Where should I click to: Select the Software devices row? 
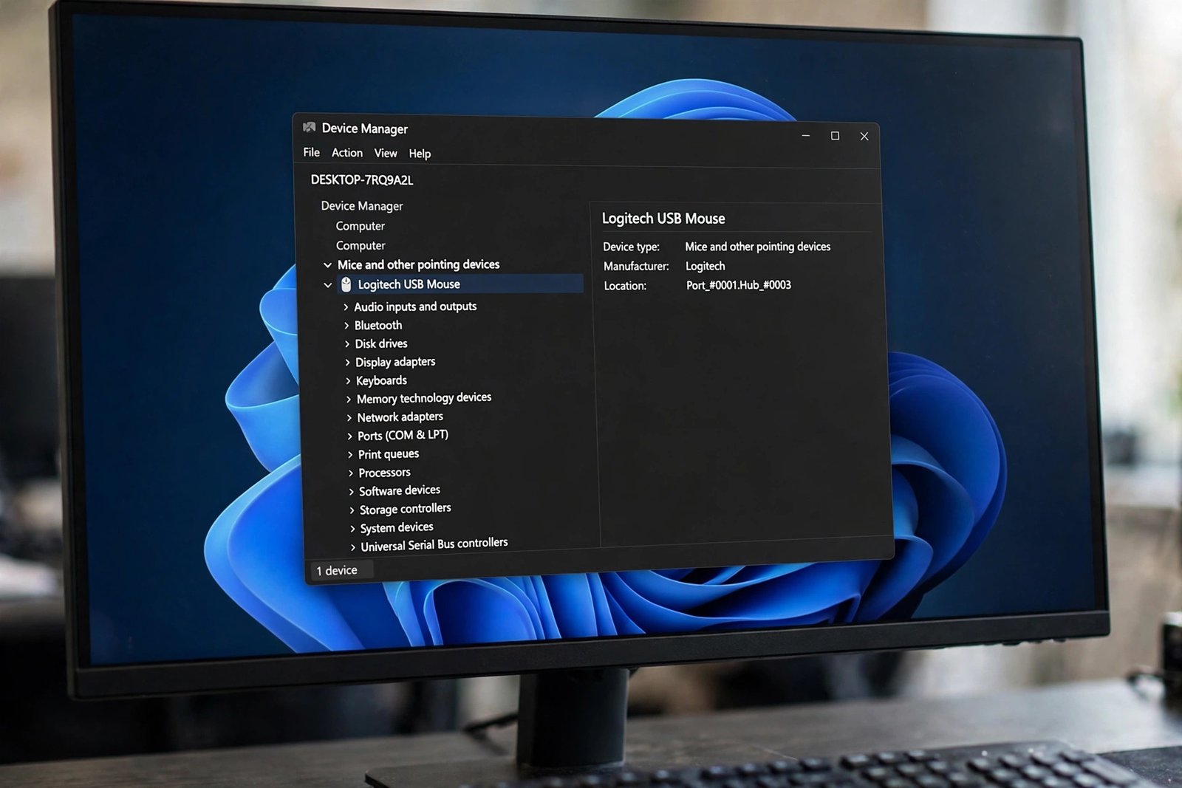click(x=400, y=490)
